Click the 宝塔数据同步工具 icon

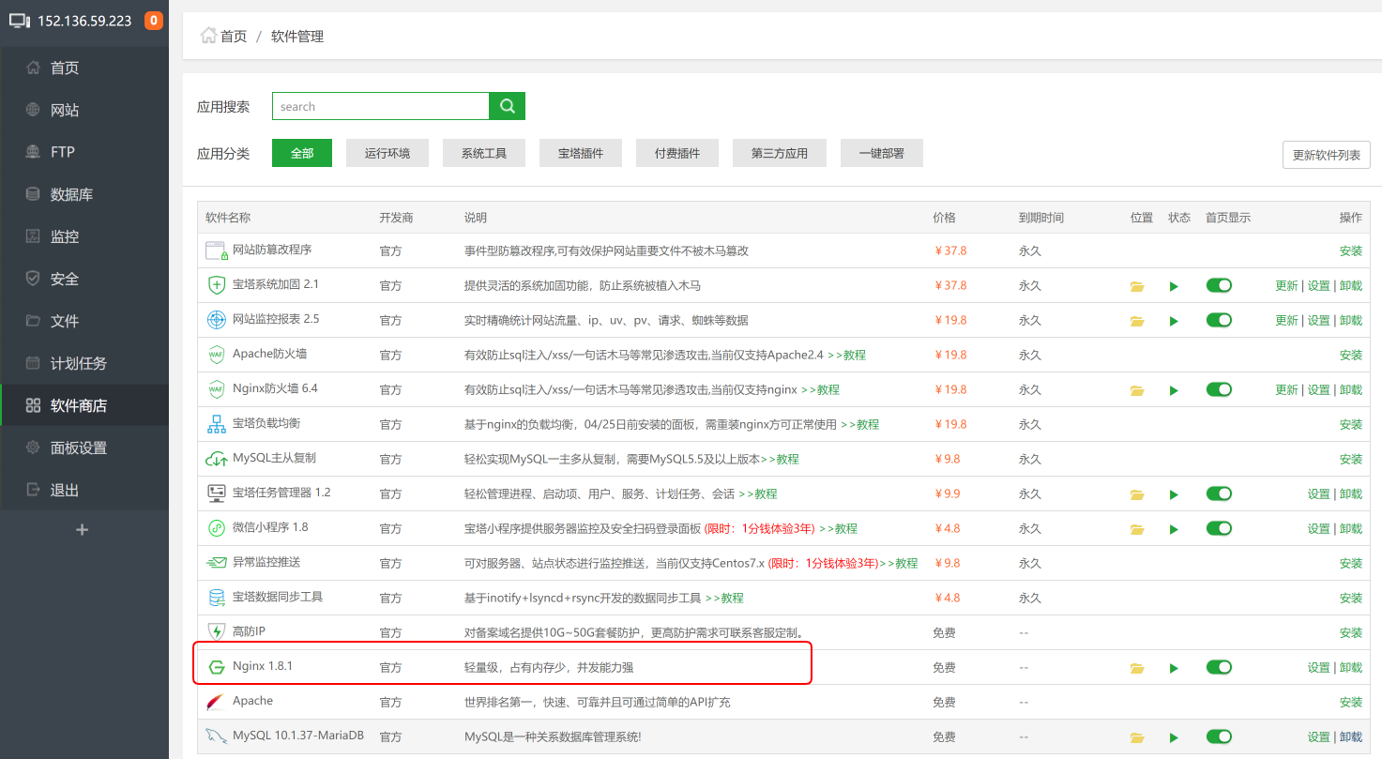217,598
